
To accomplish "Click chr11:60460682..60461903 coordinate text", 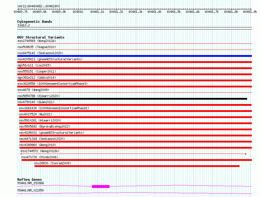I will pyautogui.click(x=39, y=6).
